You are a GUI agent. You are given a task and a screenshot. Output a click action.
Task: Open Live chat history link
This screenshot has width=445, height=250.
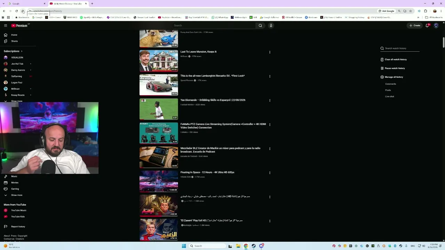click(x=389, y=97)
